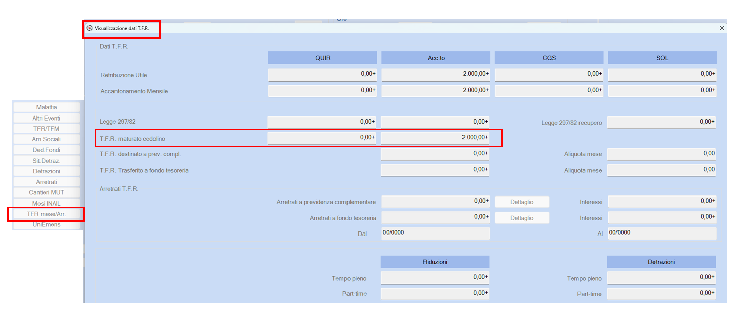Close the Visualizzazione dati T.F.R. window

(722, 28)
